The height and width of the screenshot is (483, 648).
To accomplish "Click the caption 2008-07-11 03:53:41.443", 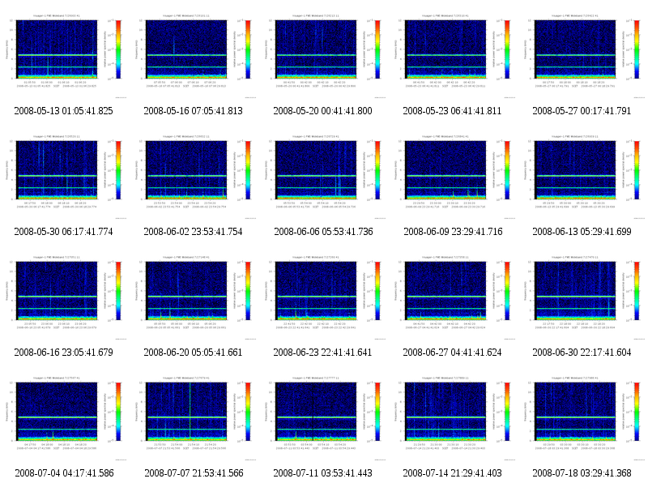I will (x=322, y=473).
